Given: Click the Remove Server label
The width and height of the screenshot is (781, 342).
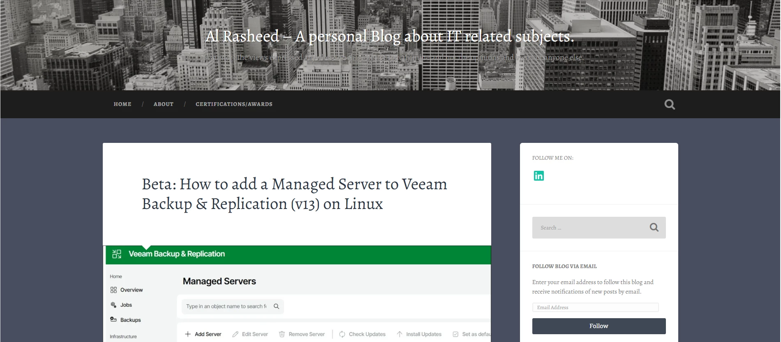Looking at the screenshot, I should pos(307,334).
